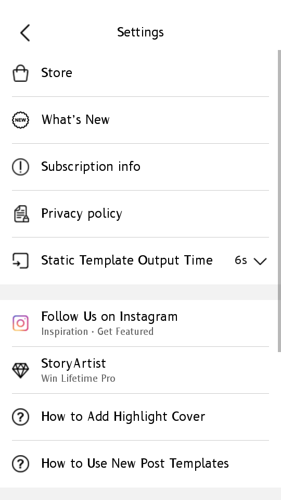Viewport: 281px width, 500px height.
Task: Tap the New Post Templates question icon
Action: coord(20,464)
